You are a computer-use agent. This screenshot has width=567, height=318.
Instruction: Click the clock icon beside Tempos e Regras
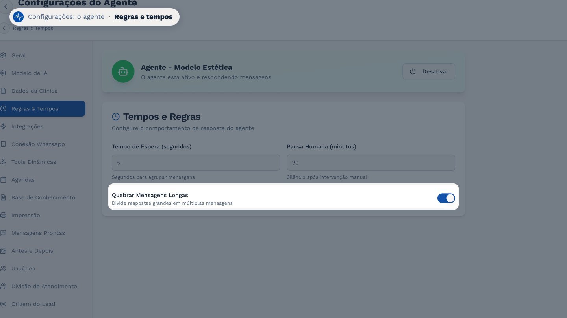[116, 117]
